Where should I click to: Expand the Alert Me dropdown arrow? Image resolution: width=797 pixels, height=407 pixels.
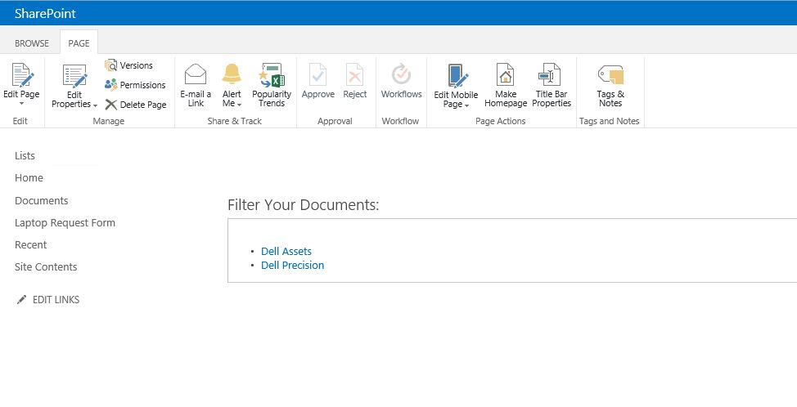pyautogui.click(x=240, y=105)
